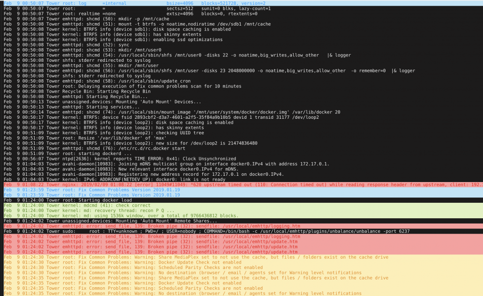Select the 'shcmd (52): sync' line
This screenshot has width=483, height=296.
point(67,44)
